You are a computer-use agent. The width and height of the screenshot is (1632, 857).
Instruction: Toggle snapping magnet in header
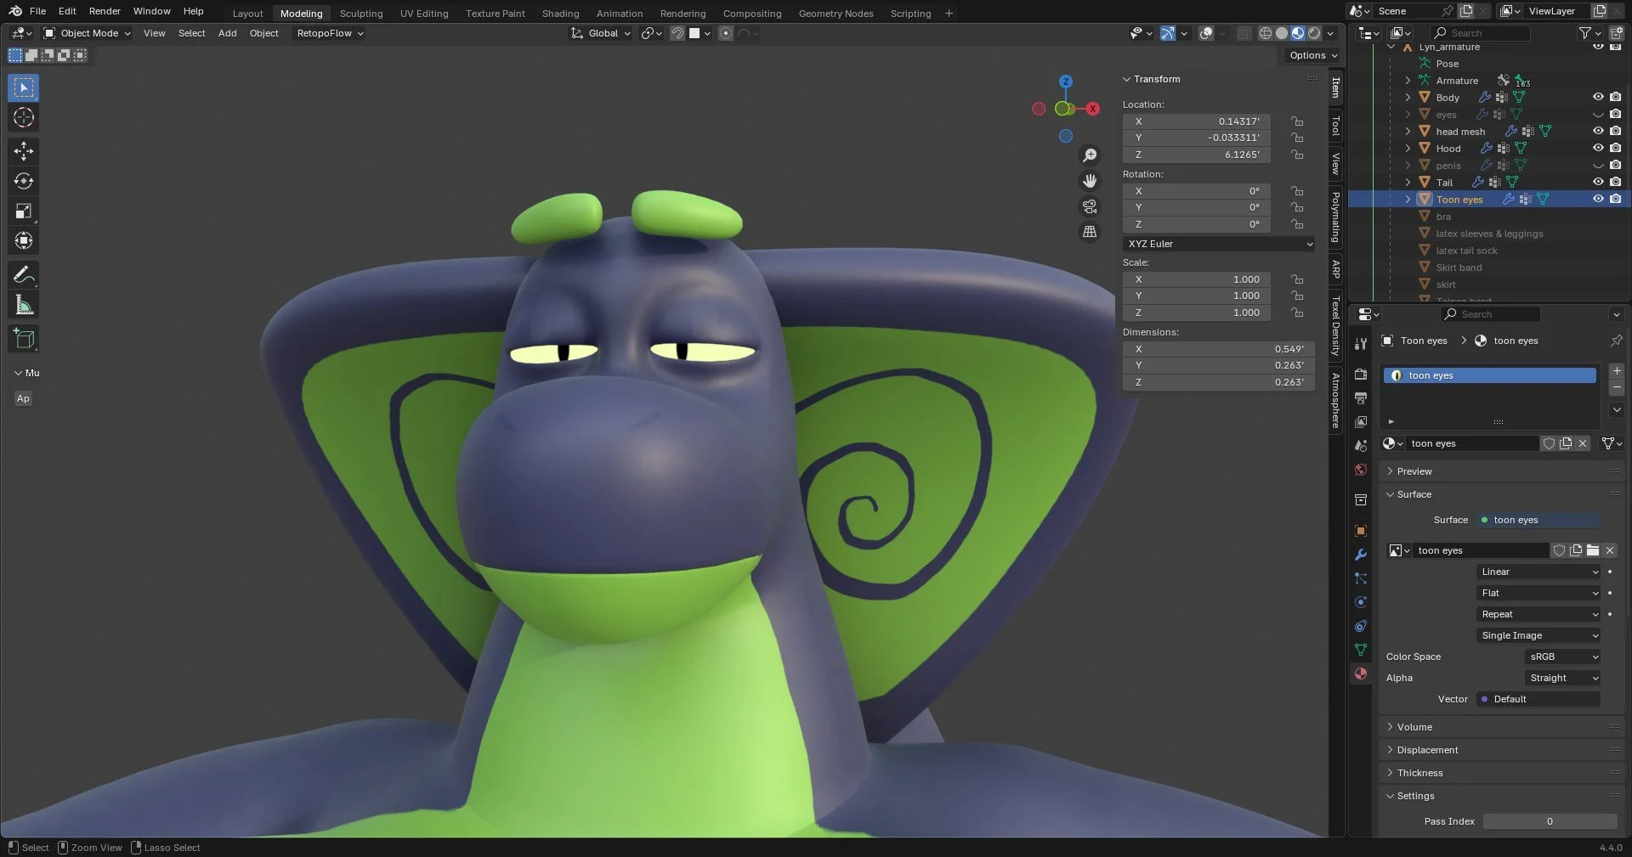tap(677, 33)
